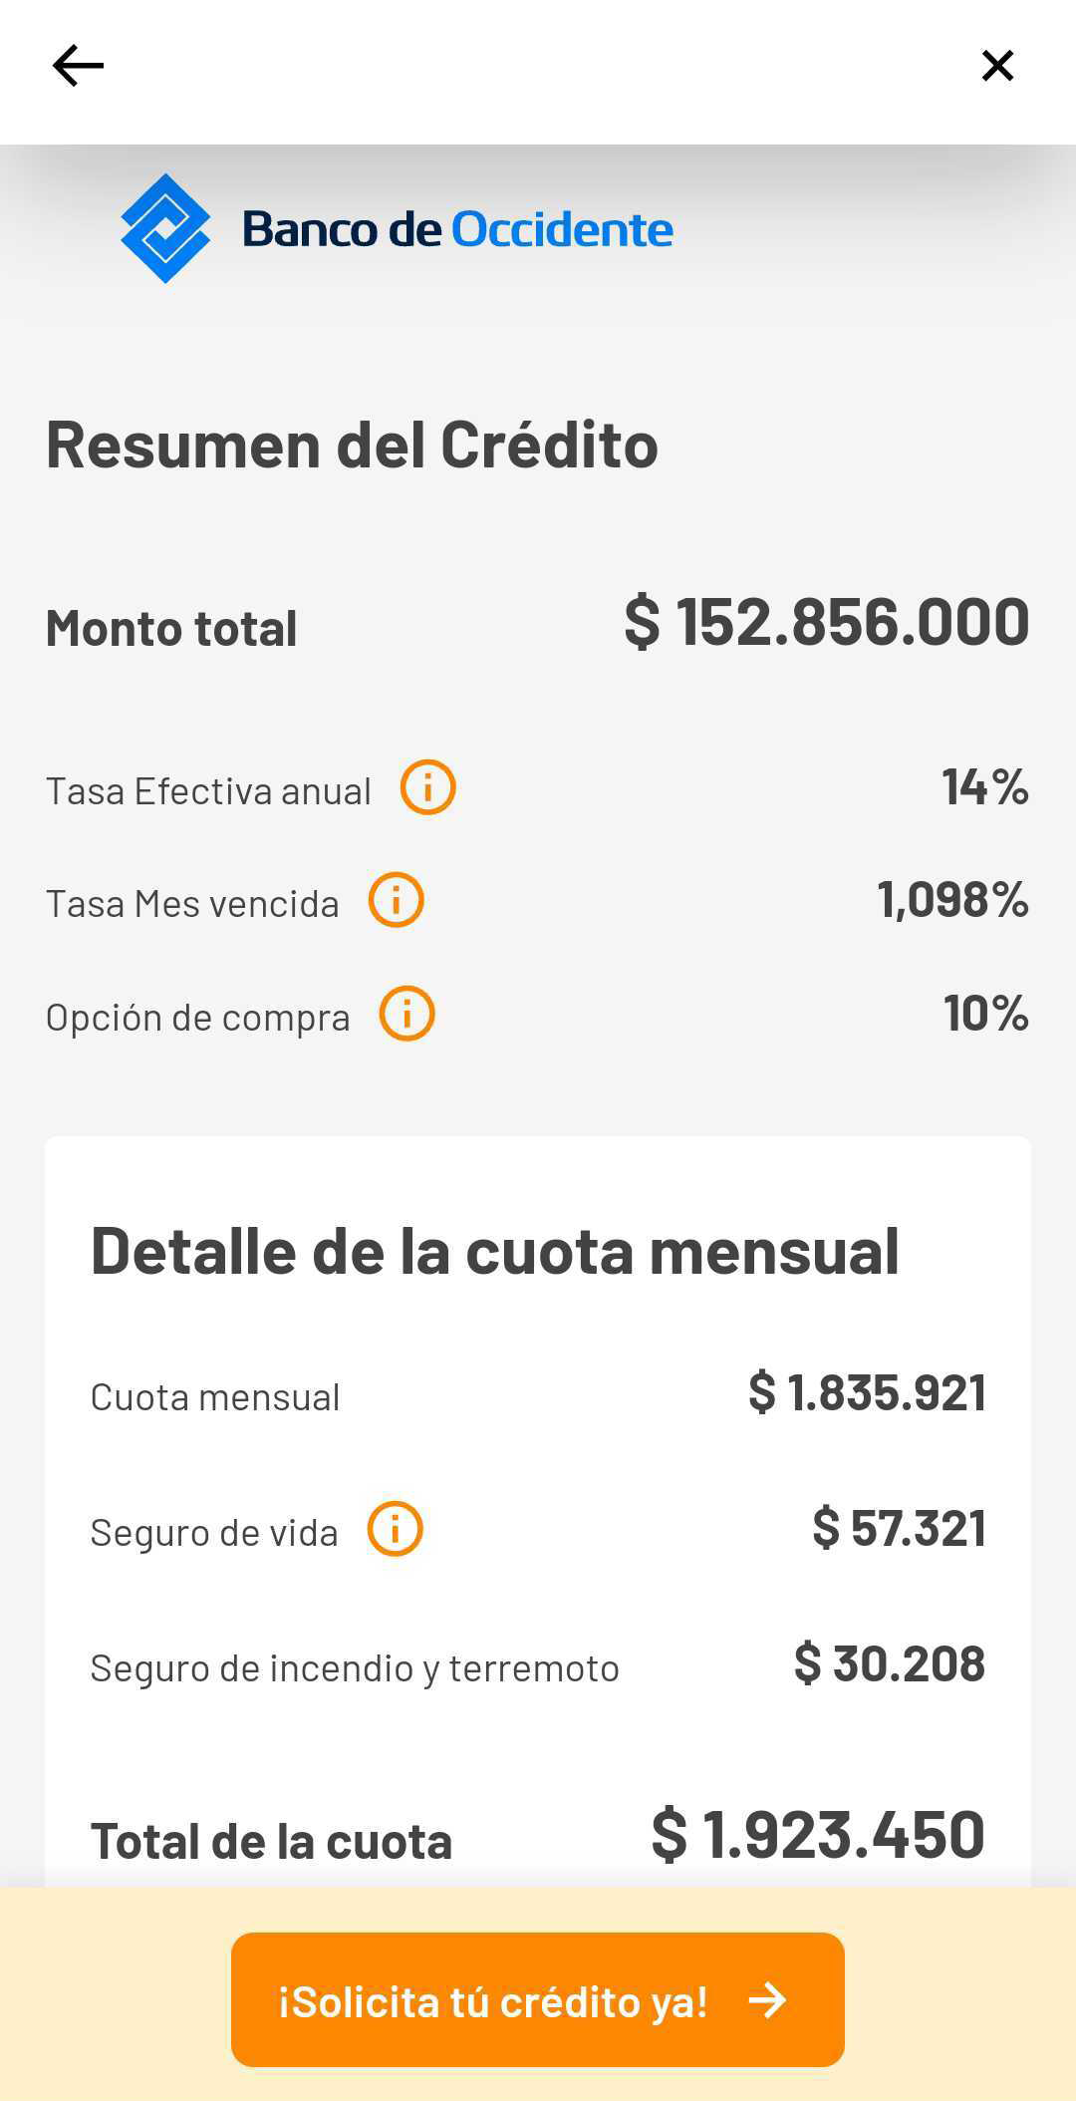The image size is (1076, 2101).
Task: Open info for Tasa Mes vencida
Action: [x=397, y=900]
